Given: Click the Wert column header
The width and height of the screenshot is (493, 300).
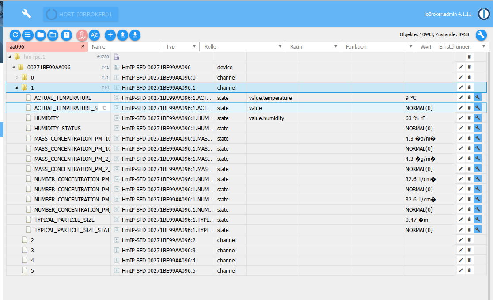Looking at the screenshot, I should pyautogui.click(x=426, y=47).
